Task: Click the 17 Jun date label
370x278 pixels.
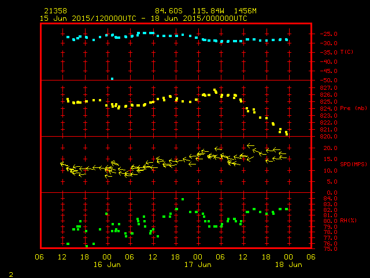Action: pos(198,265)
